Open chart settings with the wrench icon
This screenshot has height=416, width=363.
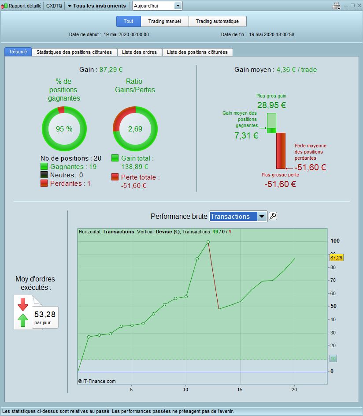[273, 216]
